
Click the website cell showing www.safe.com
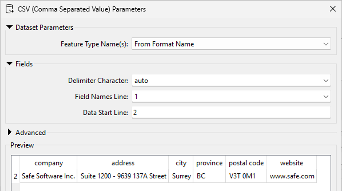(x=292, y=176)
